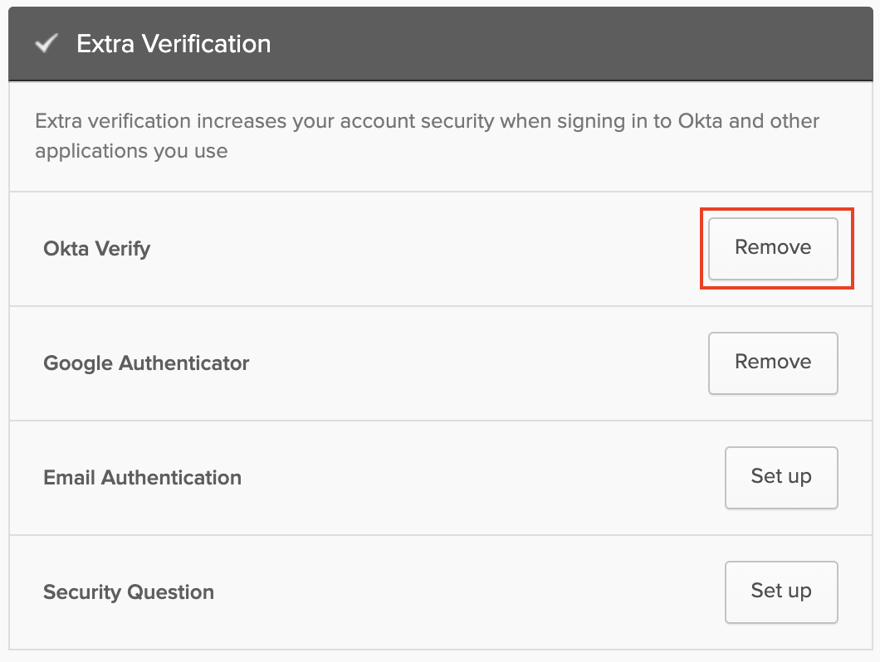Image resolution: width=880 pixels, height=662 pixels.
Task: Click empty space in Google Authenticator row
Action: [482, 363]
